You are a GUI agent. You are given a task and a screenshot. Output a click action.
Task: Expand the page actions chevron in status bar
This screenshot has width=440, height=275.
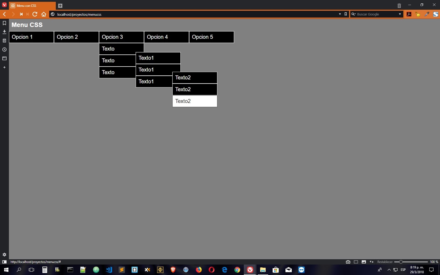click(372, 262)
